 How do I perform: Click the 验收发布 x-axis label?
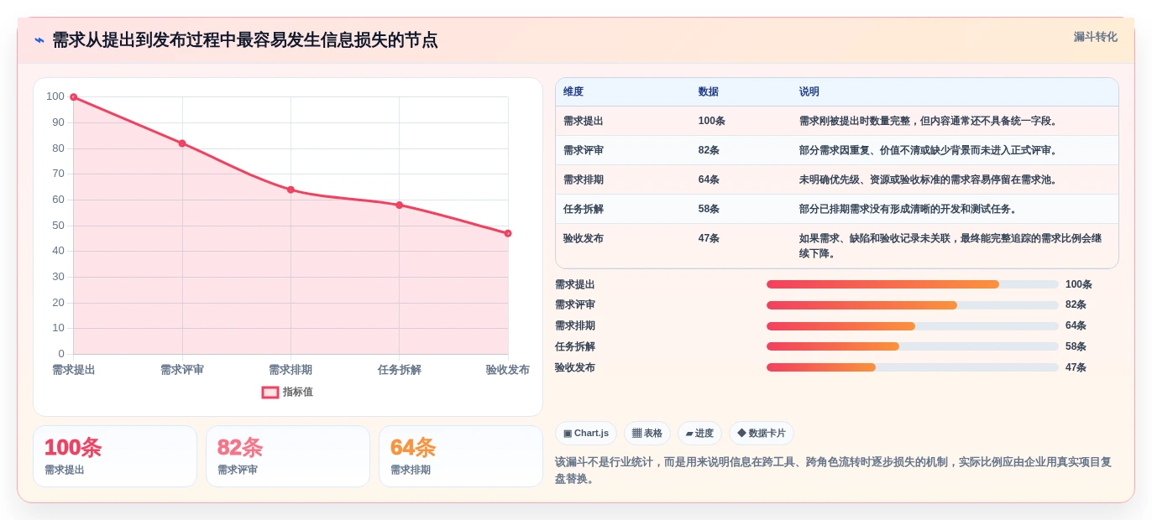pos(508,370)
